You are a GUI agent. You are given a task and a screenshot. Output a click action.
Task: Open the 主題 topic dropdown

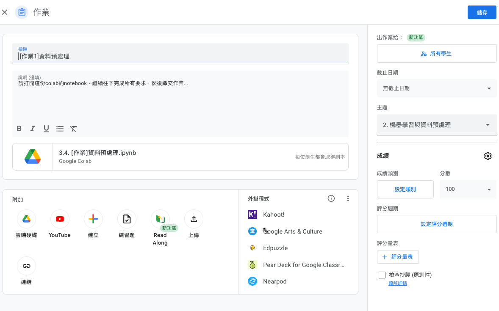click(437, 125)
